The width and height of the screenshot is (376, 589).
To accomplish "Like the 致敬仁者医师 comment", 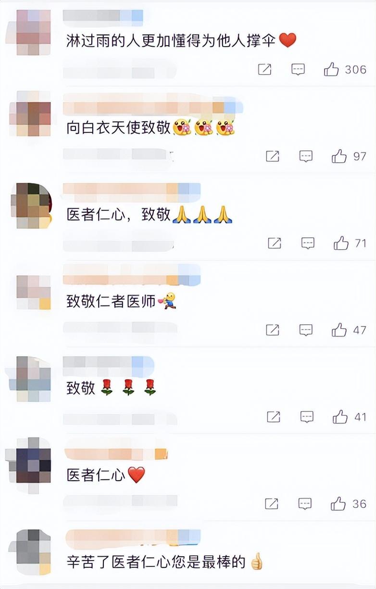I will coord(349,330).
